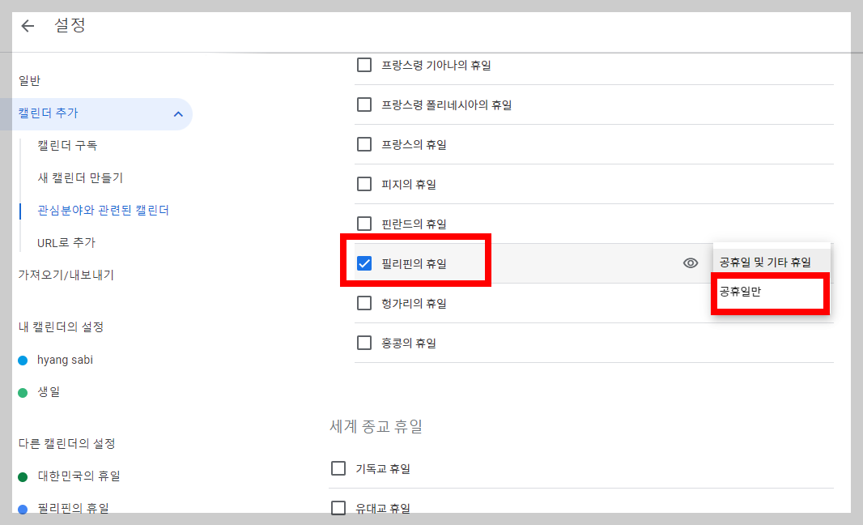Check the 홍콩의 휴일 box

click(x=364, y=342)
